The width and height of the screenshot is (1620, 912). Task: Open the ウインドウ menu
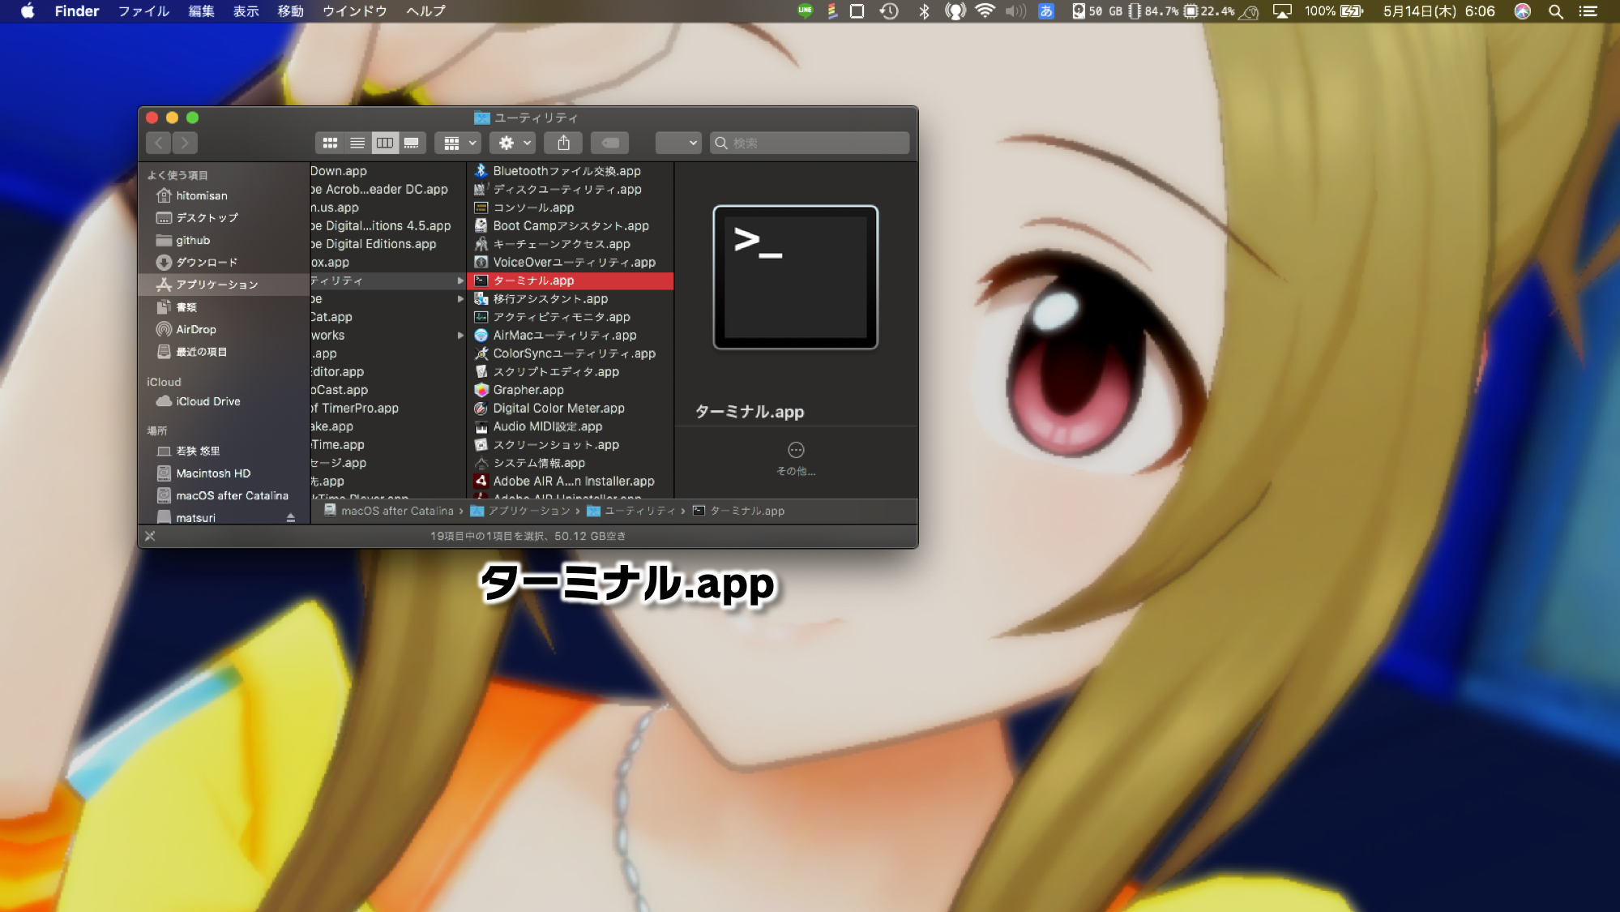(354, 11)
